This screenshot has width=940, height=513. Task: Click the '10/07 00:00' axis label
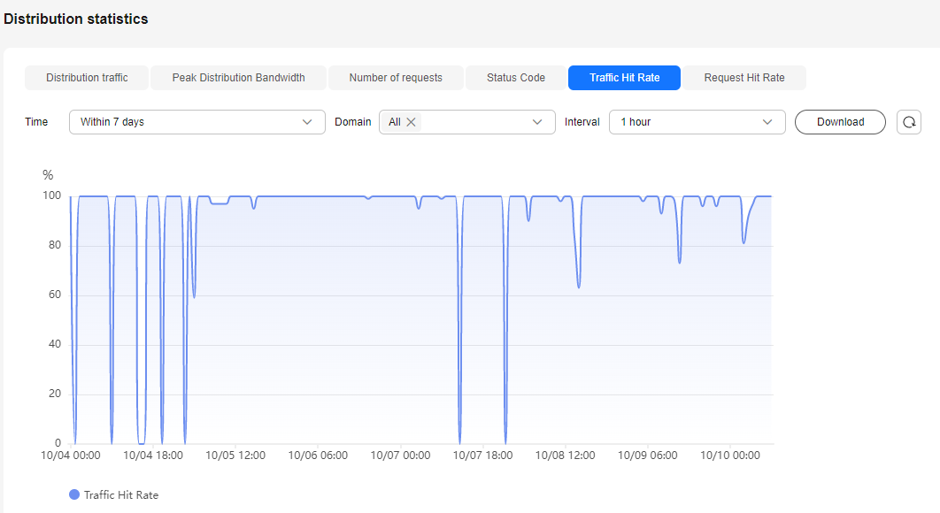click(x=400, y=456)
